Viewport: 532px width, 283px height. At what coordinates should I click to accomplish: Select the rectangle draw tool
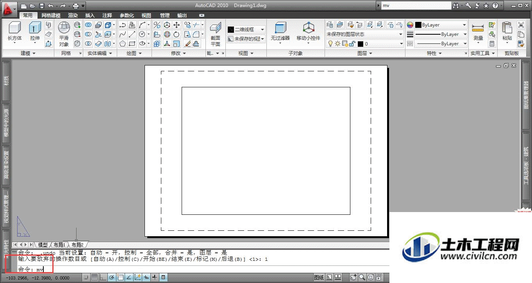[x=132, y=44]
